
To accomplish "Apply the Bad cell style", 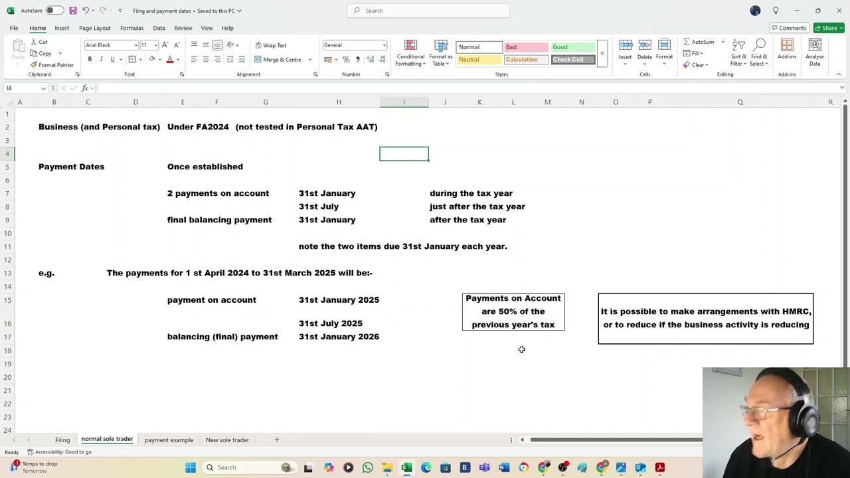I will pyautogui.click(x=525, y=47).
